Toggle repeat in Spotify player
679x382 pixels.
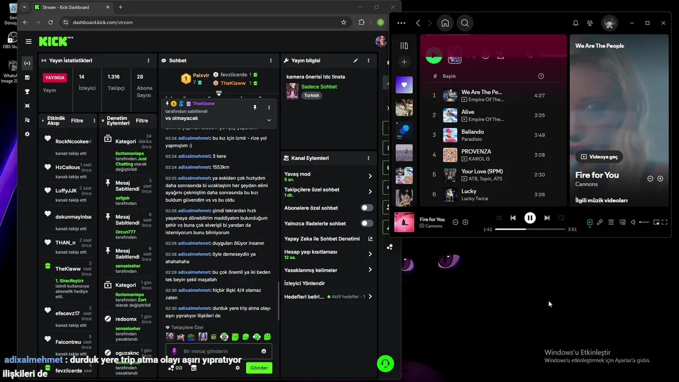point(561,218)
